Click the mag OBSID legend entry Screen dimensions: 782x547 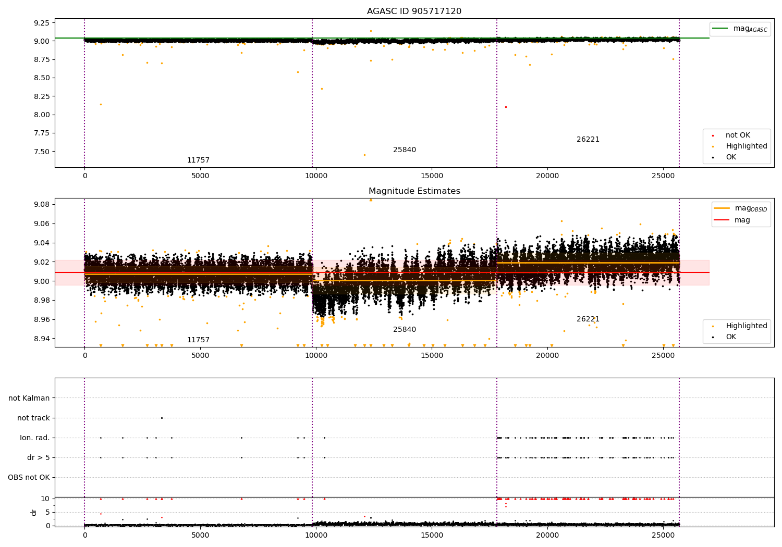pyautogui.click(x=740, y=208)
